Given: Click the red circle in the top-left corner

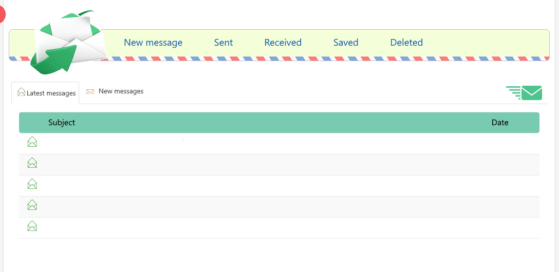Looking at the screenshot, I should [x=2, y=14].
